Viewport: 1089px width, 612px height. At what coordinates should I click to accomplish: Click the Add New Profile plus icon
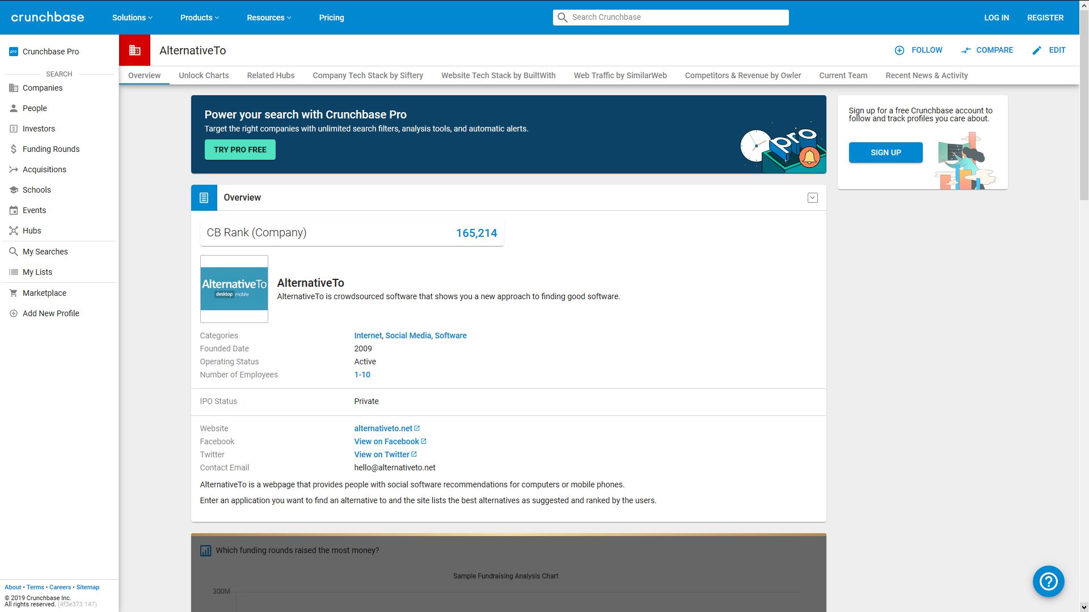point(14,313)
